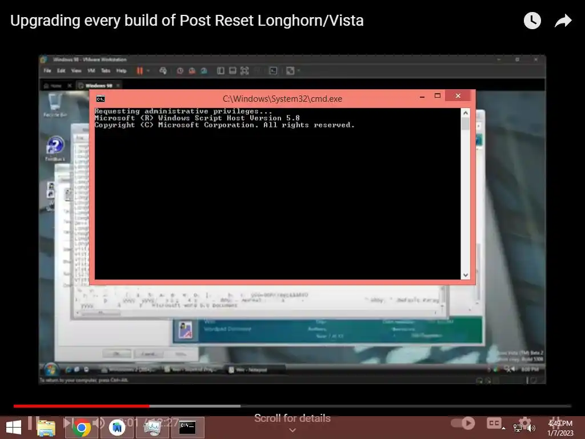
Task: Seek on the red video progress bar
Action: [81, 406]
